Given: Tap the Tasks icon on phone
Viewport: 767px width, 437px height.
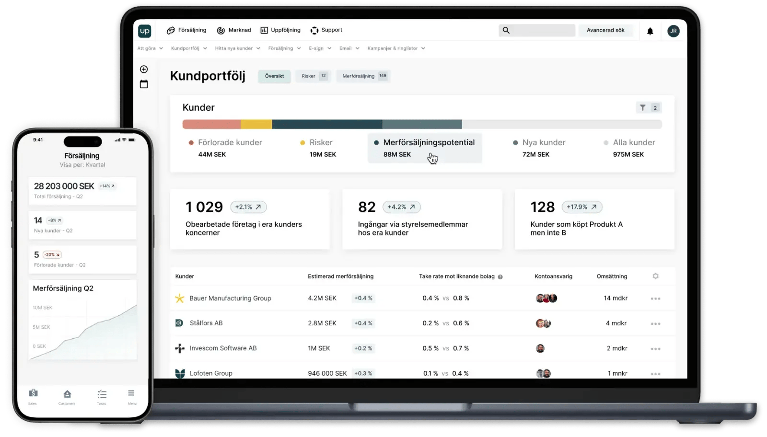Looking at the screenshot, I should [102, 396].
